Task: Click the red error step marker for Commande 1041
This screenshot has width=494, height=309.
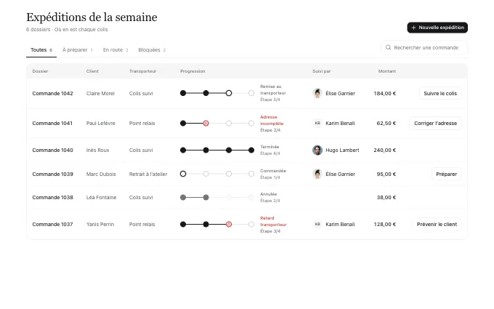Action: click(206, 124)
